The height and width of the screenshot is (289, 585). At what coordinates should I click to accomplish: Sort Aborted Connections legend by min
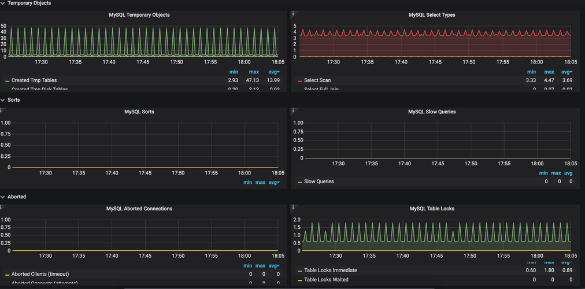[x=248, y=265]
